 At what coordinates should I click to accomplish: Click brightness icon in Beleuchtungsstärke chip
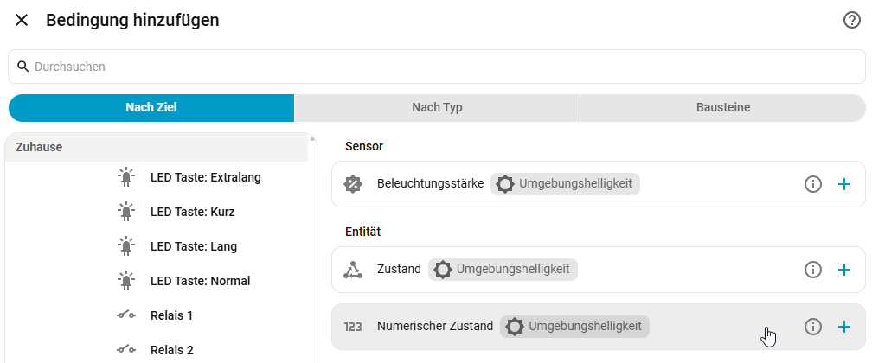505,184
